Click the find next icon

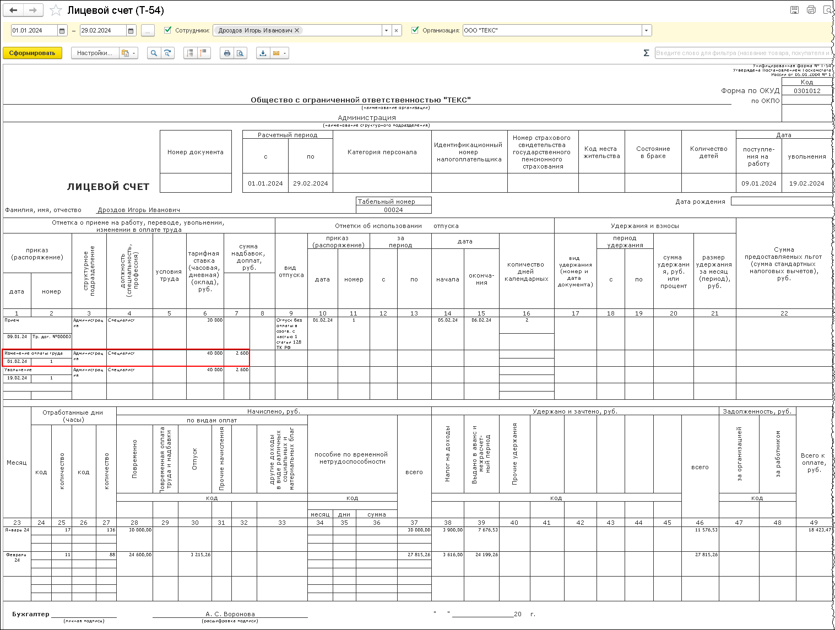(167, 53)
